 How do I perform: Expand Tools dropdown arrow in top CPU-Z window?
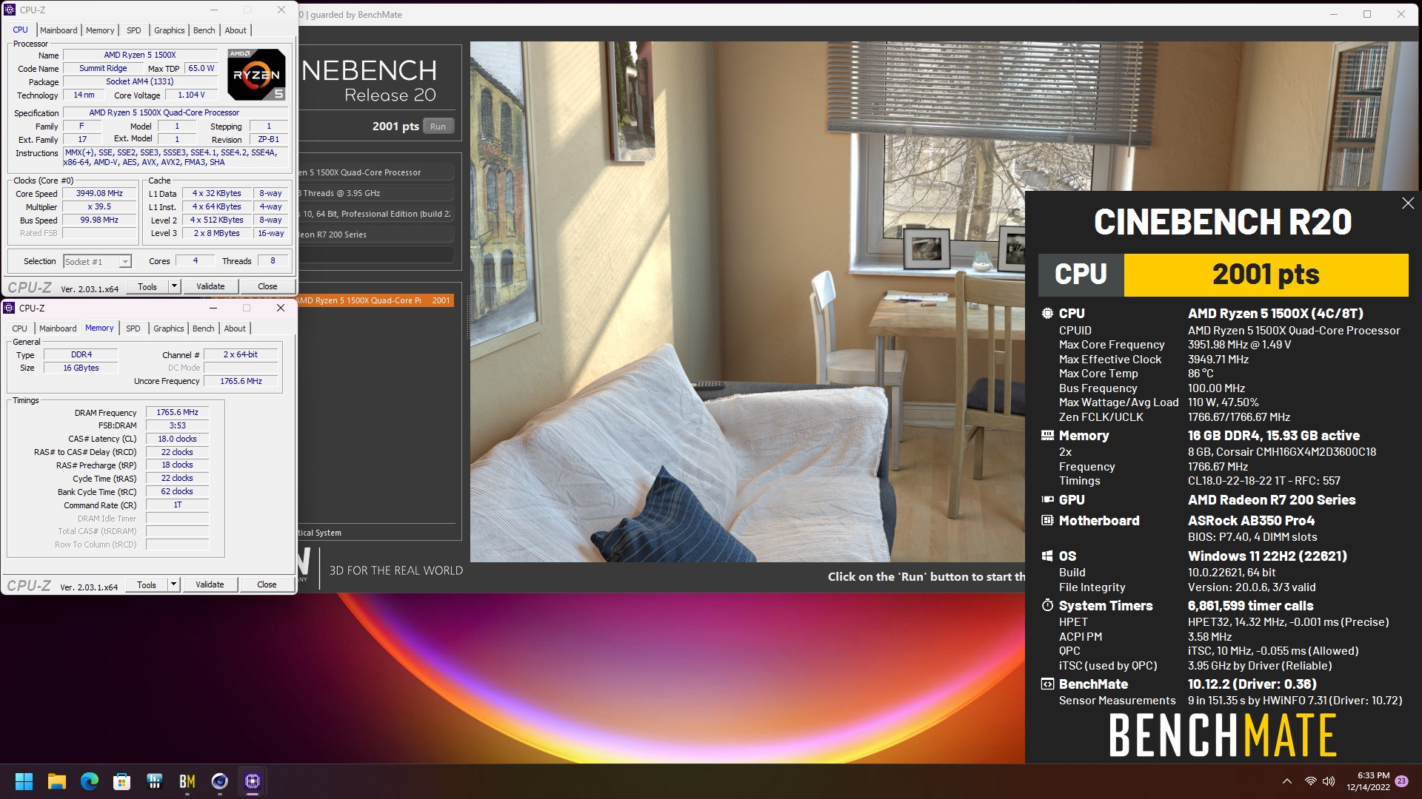[x=174, y=286]
